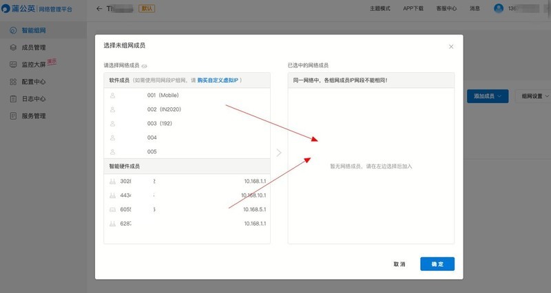Select software member 001 (Mobile)

[x=187, y=95]
